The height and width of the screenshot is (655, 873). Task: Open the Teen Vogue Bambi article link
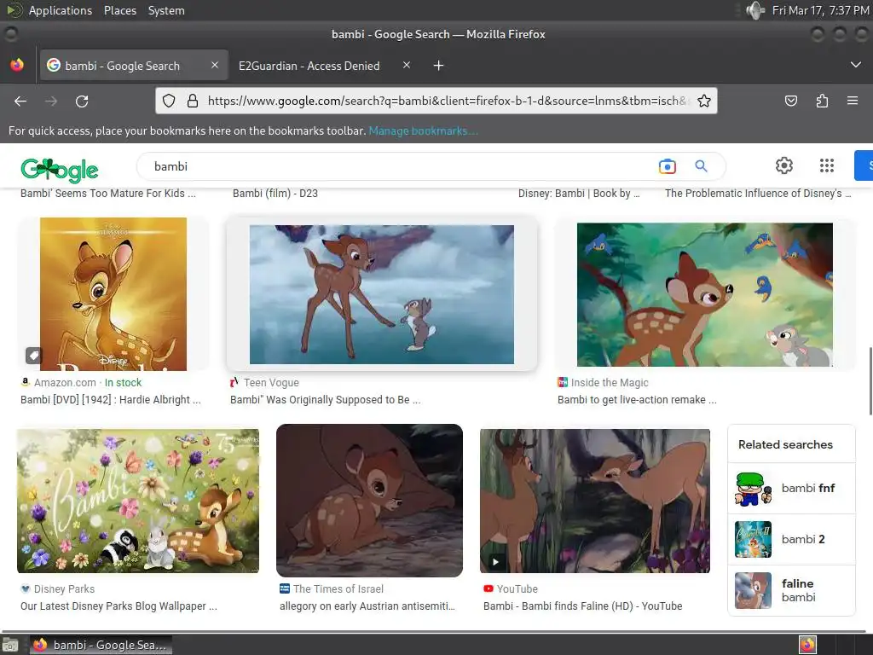pos(325,400)
